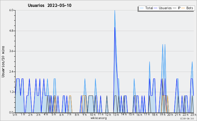Click the orange Bots legend line
This screenshot has height=121, width=197.
[183, 8]
